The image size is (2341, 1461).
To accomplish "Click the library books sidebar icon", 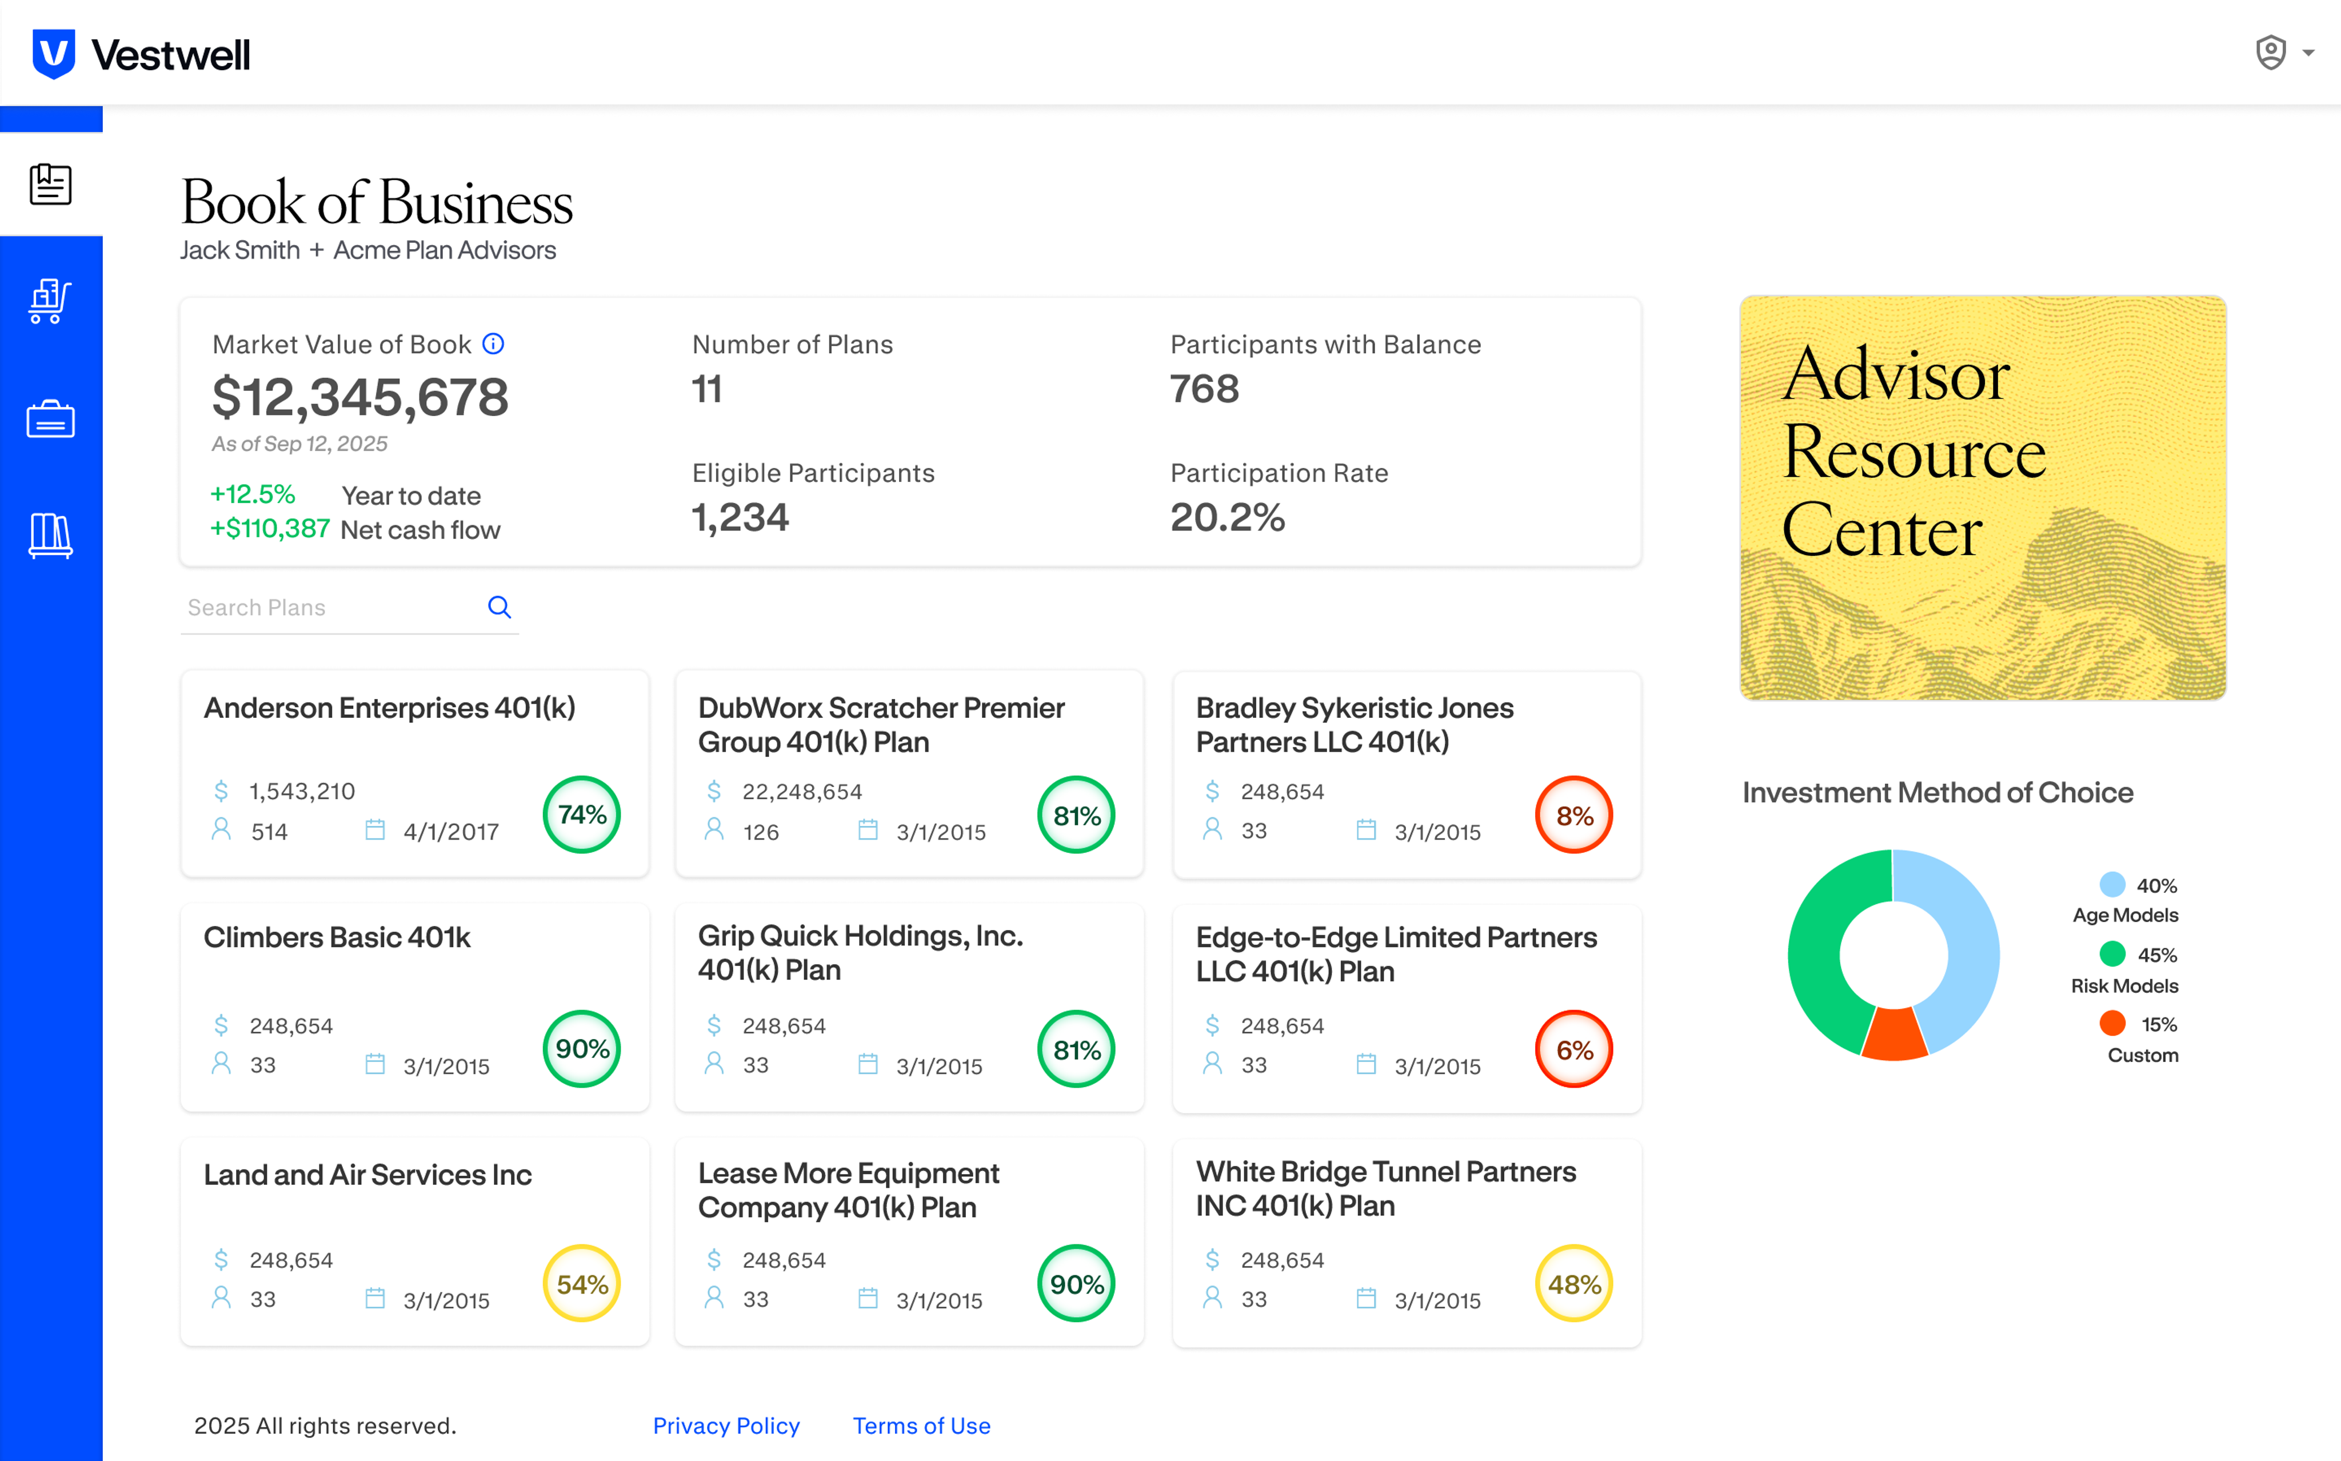I will pyautogui.click(x=50, y=536).
